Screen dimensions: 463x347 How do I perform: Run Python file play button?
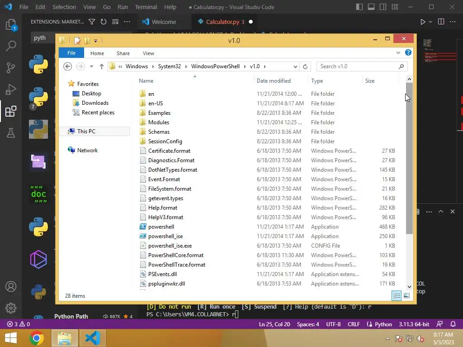(423, 22)
